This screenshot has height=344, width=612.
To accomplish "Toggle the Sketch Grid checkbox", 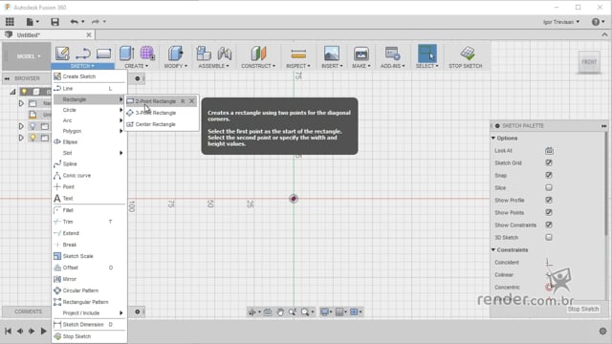I will coord(549,163).
